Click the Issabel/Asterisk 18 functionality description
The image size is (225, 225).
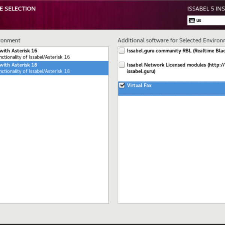(34, 71)
